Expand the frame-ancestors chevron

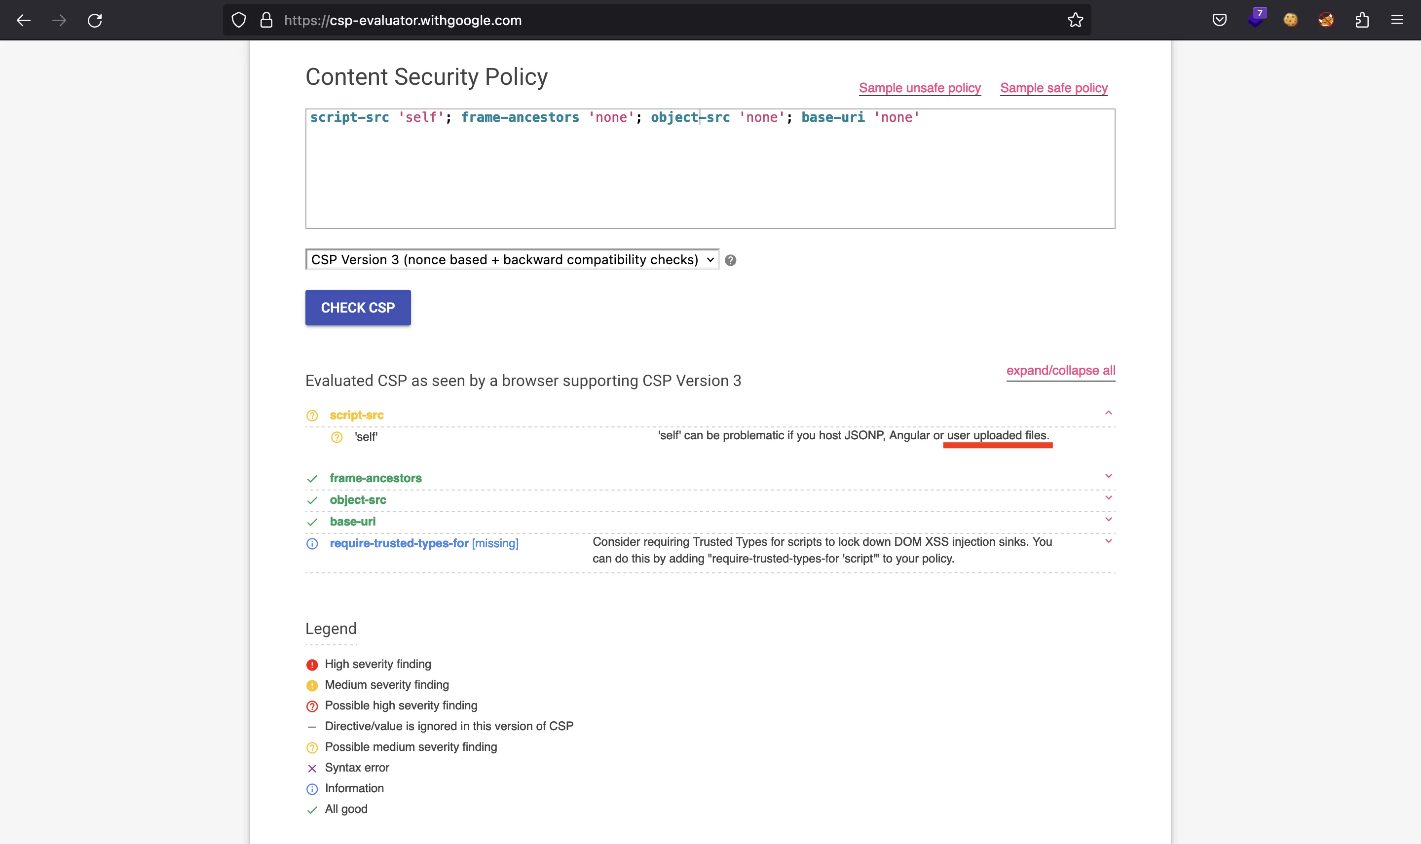click(x=1108, y=476)
